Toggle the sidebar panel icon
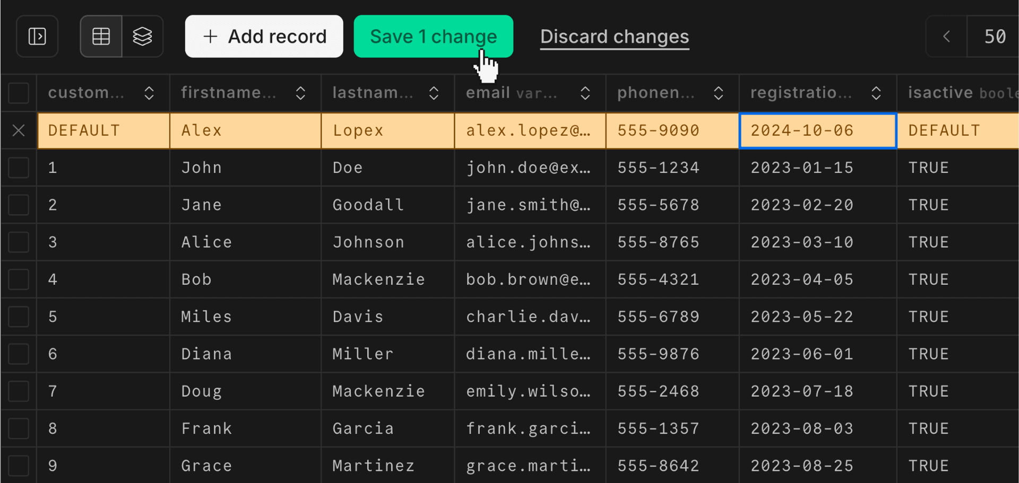Viewport: 1019px width, 483px height. tap(37, 36)
